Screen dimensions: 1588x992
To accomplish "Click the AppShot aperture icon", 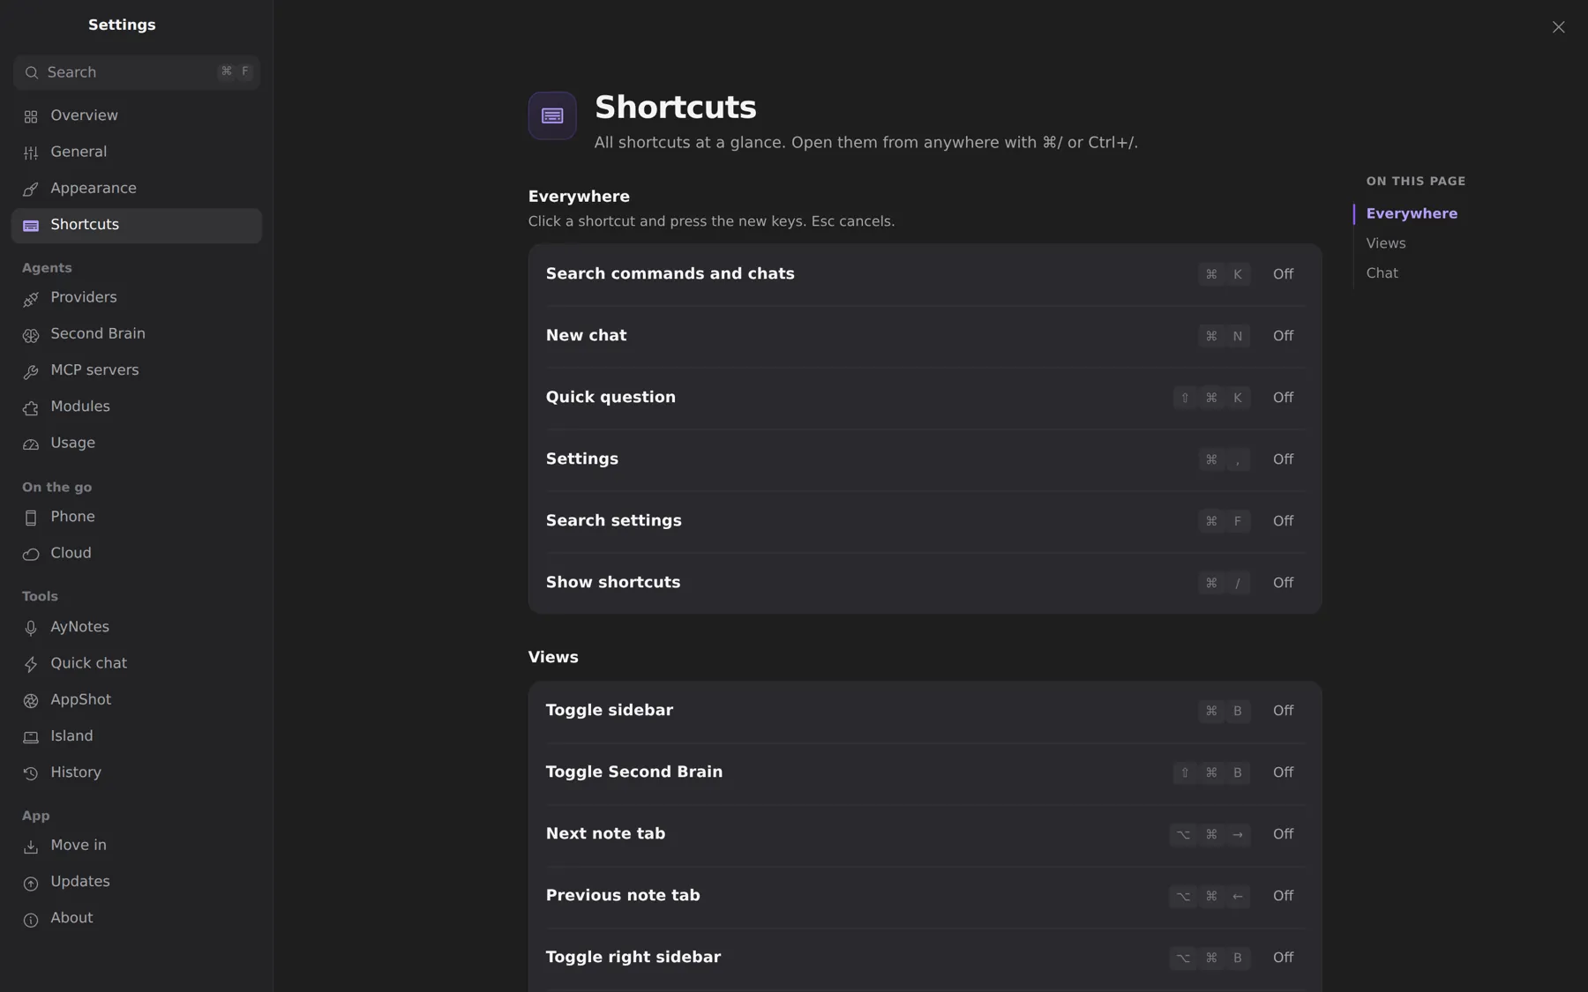I will (31, 700).
